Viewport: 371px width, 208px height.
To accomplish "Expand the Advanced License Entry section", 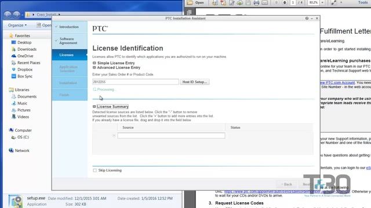I will pos(94,68).
